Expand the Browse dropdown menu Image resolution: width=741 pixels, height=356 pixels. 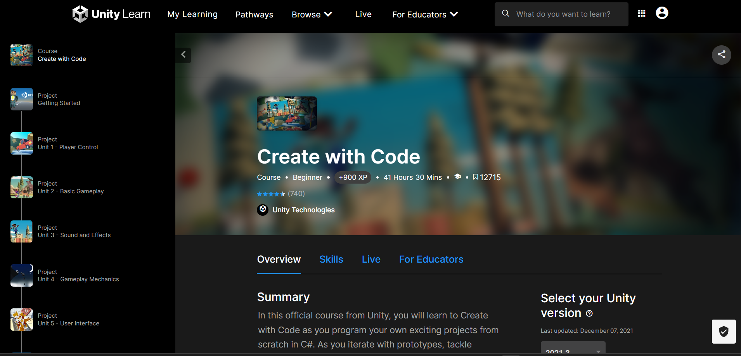[x=312, y=14]
